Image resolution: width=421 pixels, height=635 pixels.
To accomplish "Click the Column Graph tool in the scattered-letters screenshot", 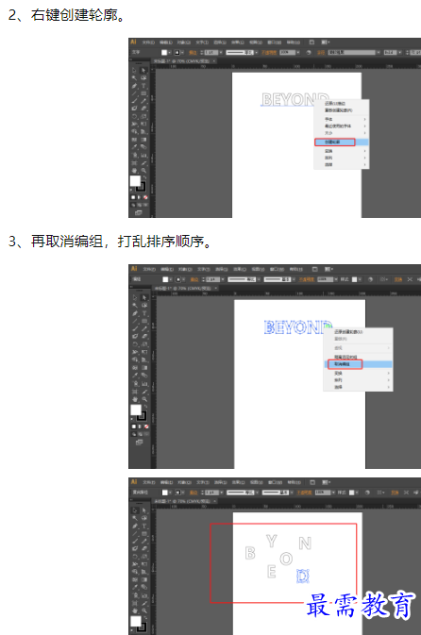I will (x=143, y=595).
